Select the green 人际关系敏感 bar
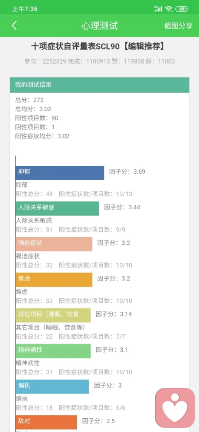The image size is (199, 432). tap(57, 208)
